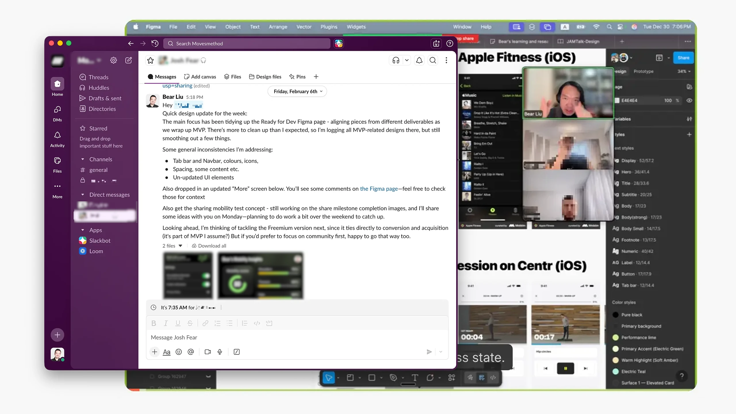Search within this Slack conversation
The width and height of the screenshot is (736, 414).
[433, 60]
